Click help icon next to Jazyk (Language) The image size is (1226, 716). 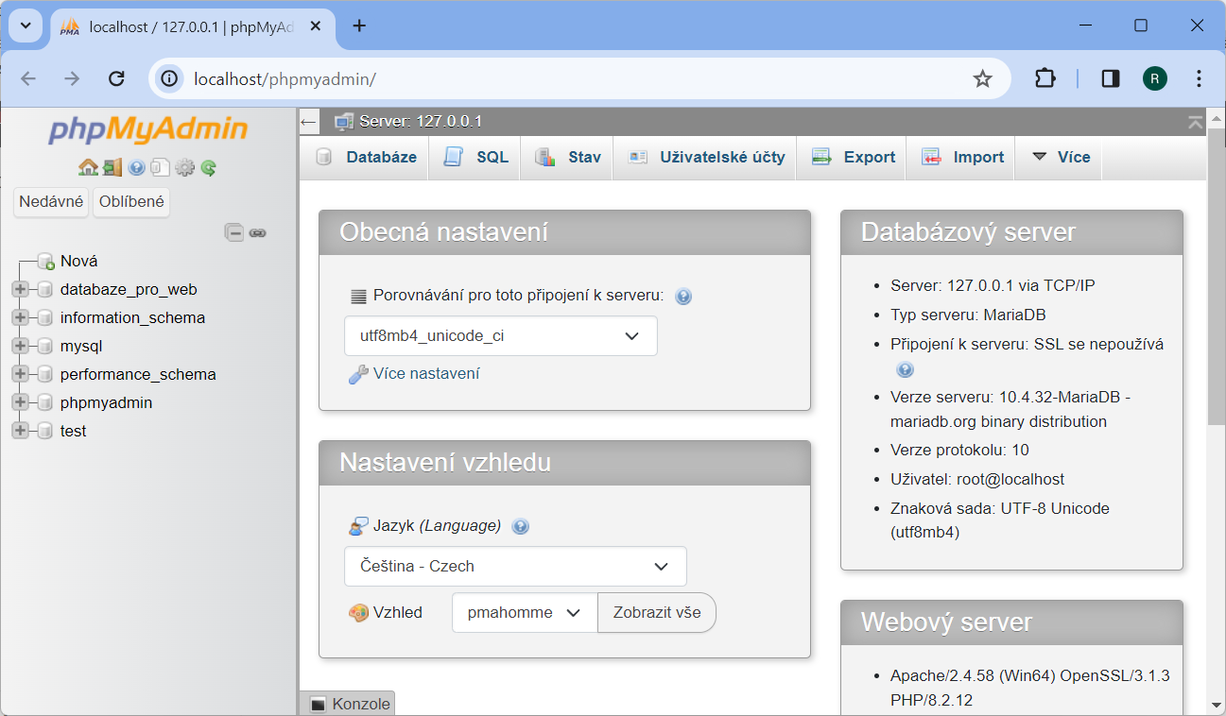click(520, 526)
